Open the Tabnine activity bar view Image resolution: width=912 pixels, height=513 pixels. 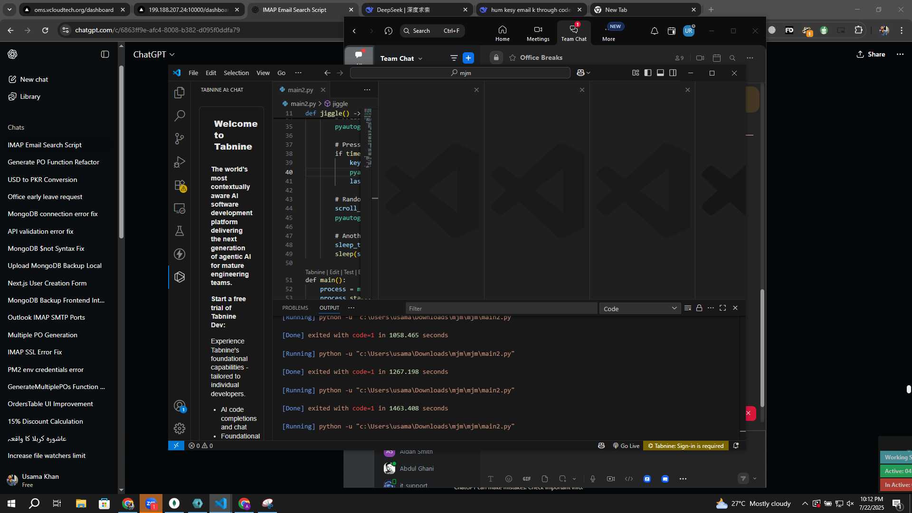[180, 277]
